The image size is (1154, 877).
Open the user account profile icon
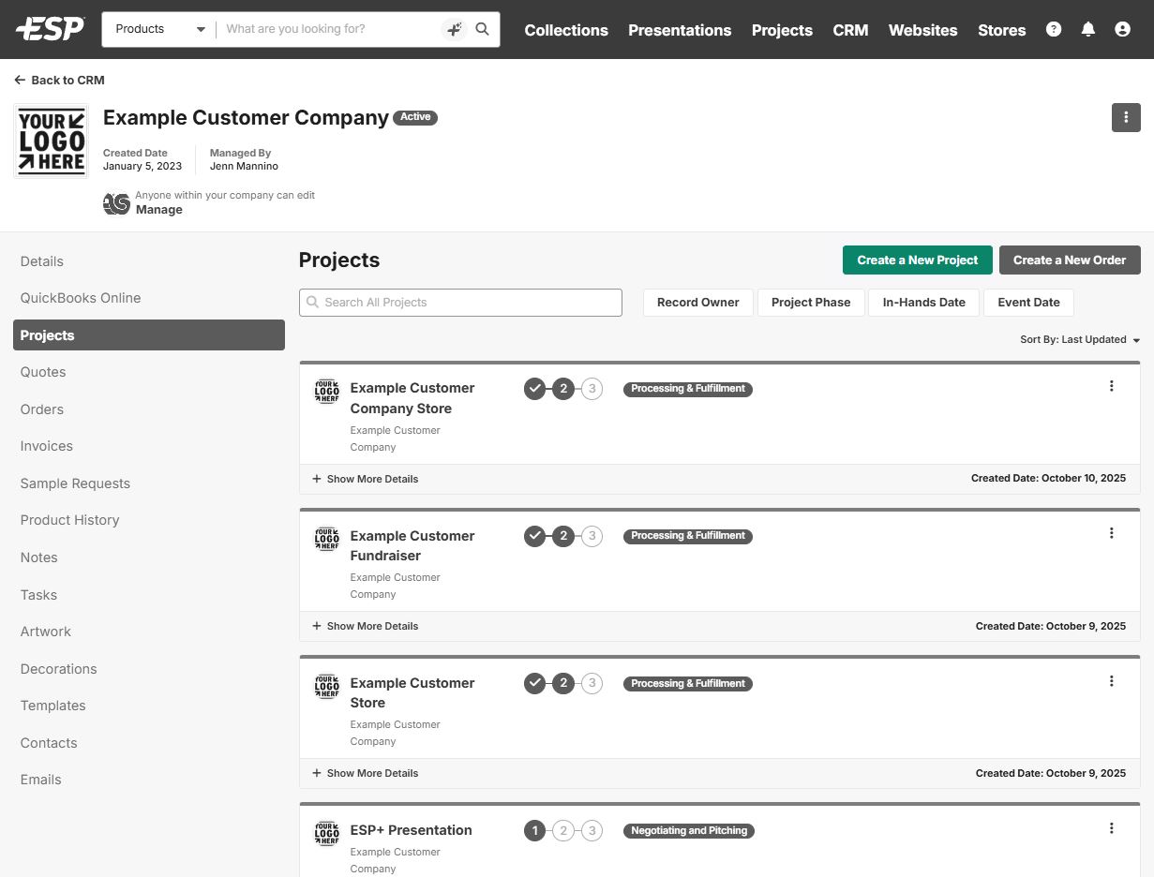click(x=1122, y=29)
